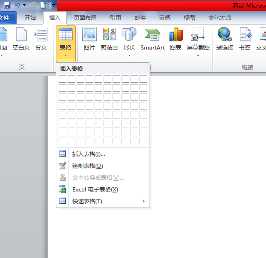Pick the top-right cell in table grid
This screenshot has height=258, width=266.
coord(143,79)
